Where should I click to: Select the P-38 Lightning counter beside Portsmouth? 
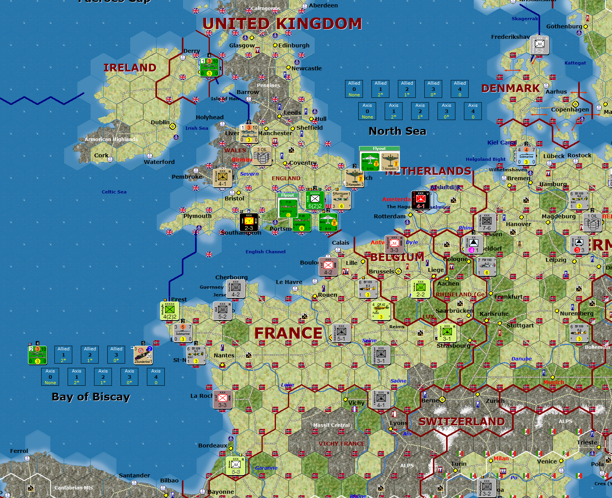click(x=302, y=222)
